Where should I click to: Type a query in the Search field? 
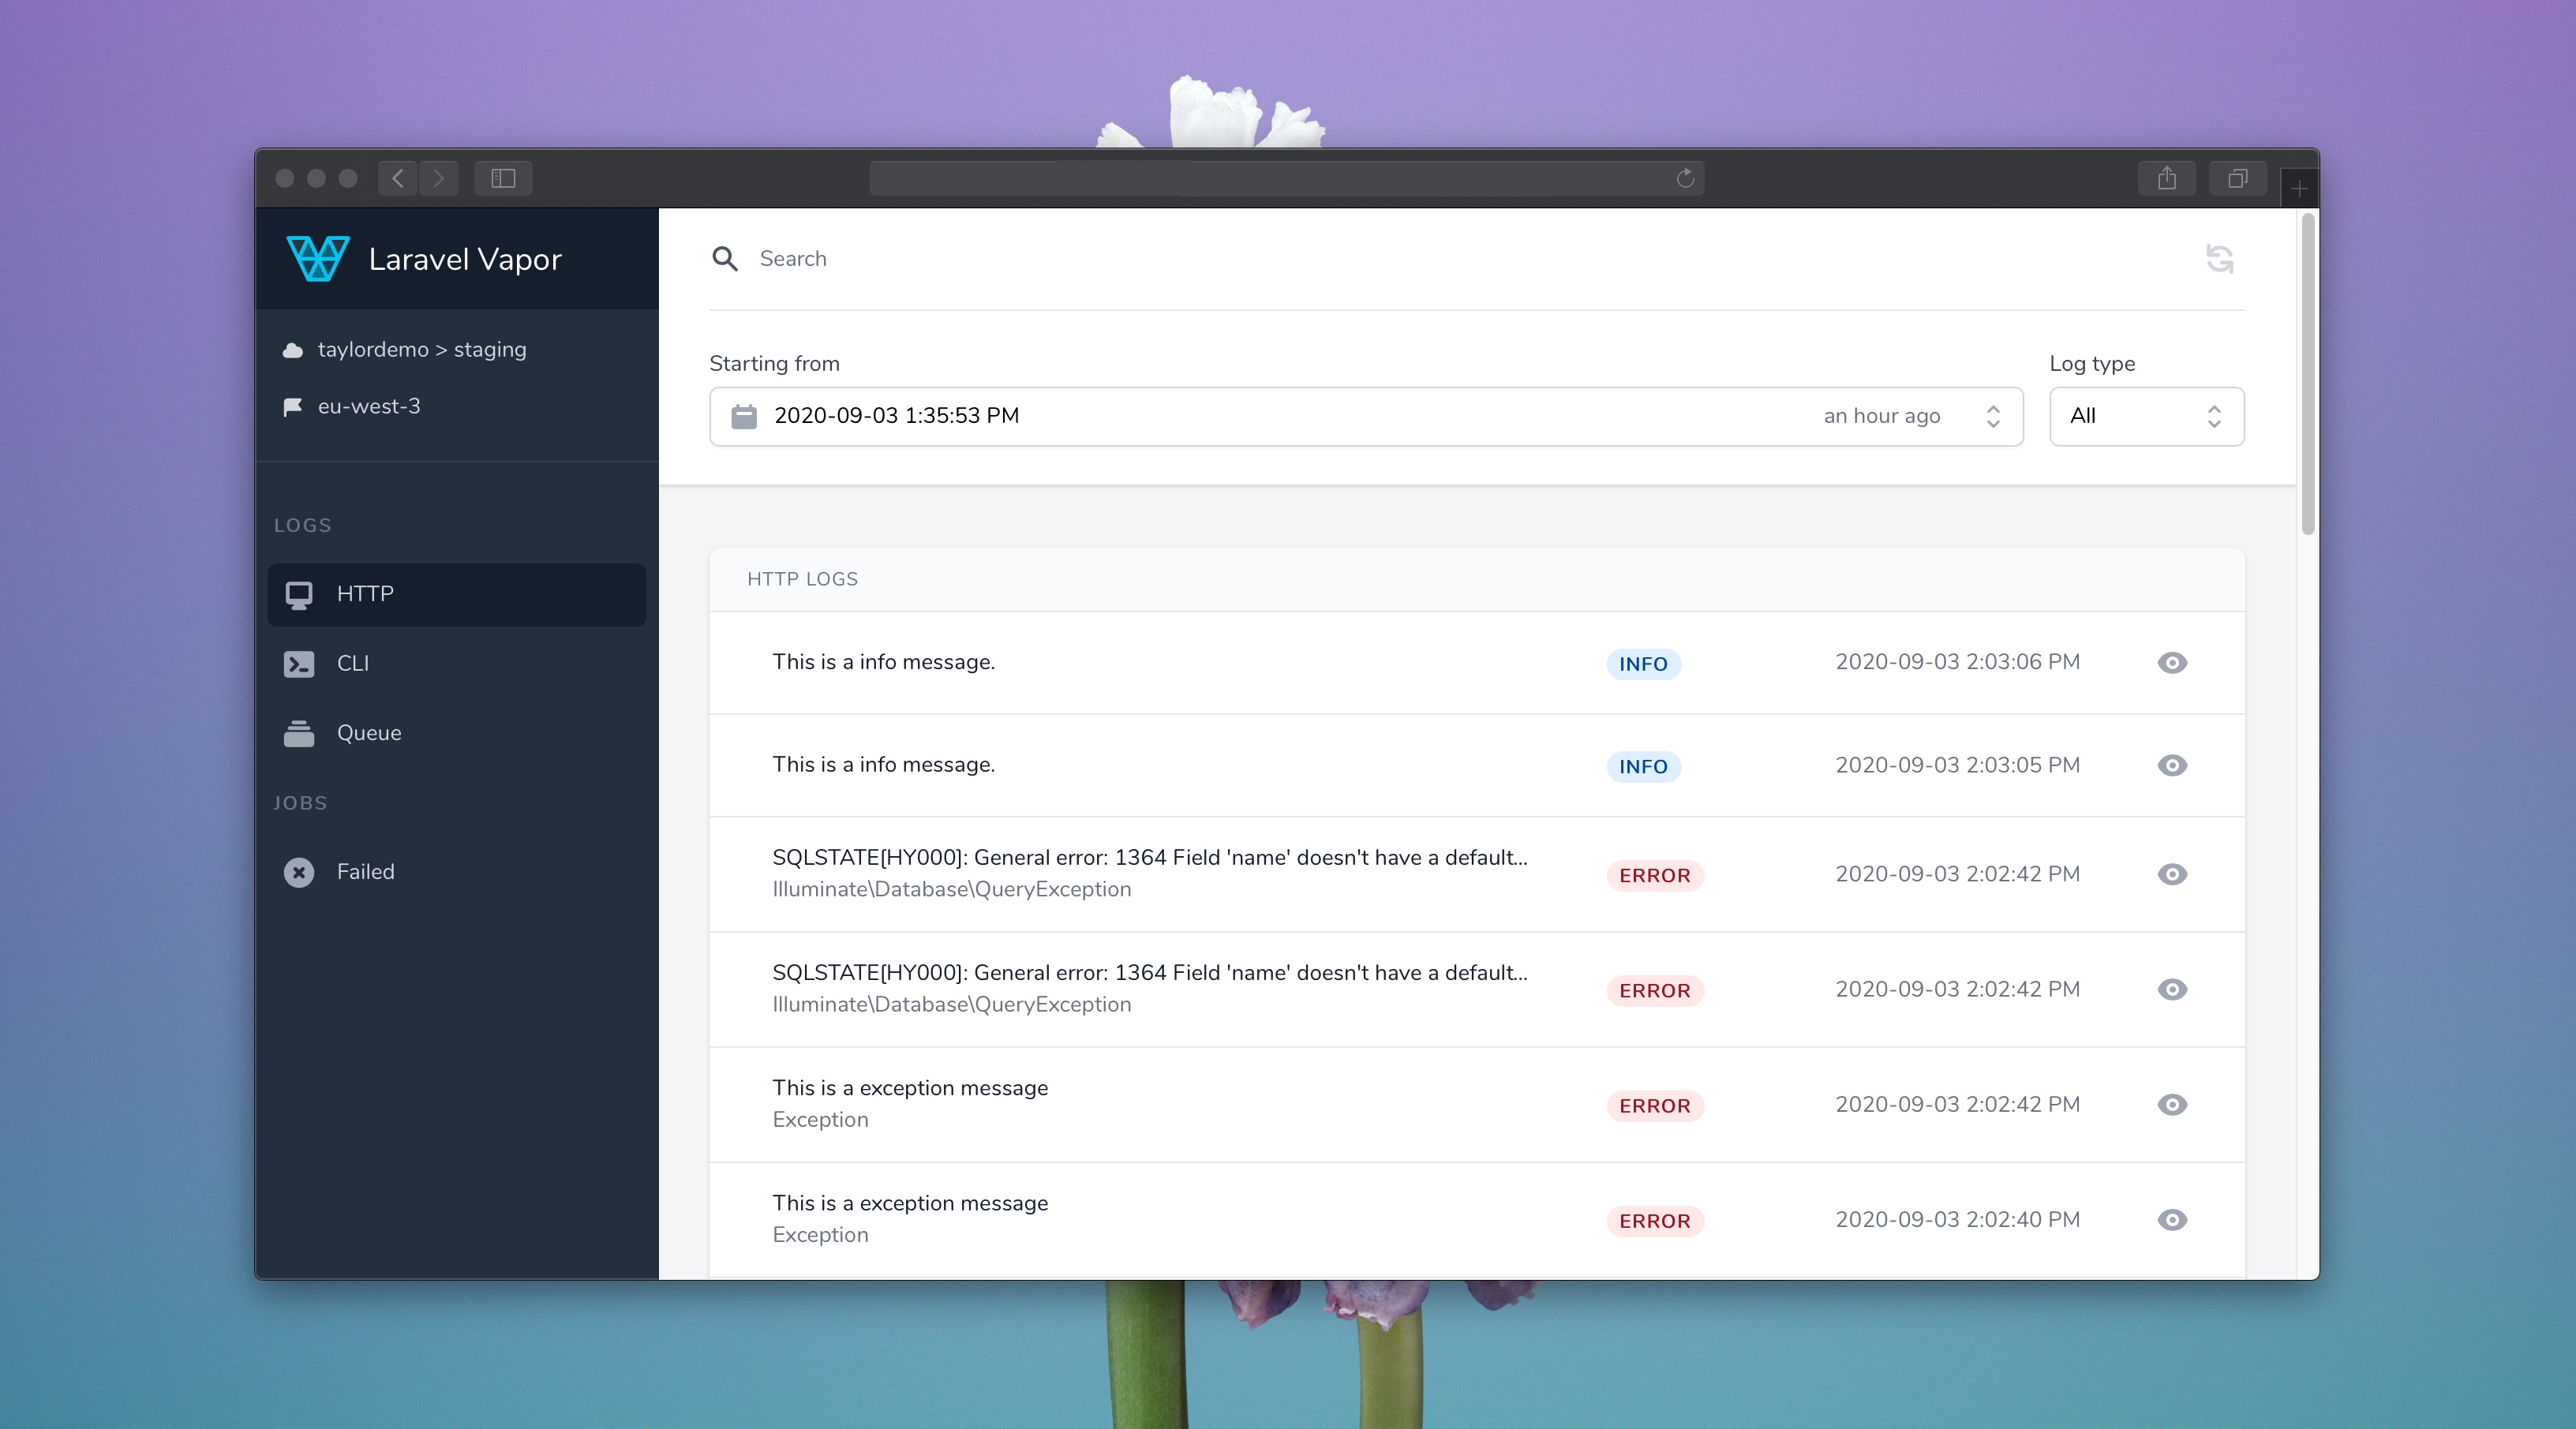point(1000,258)
